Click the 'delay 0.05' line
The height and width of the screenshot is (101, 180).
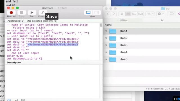point(15,56)
